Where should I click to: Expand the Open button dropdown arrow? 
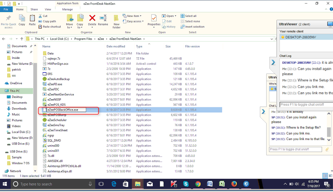pyautogui.click(x=175, y=16)
